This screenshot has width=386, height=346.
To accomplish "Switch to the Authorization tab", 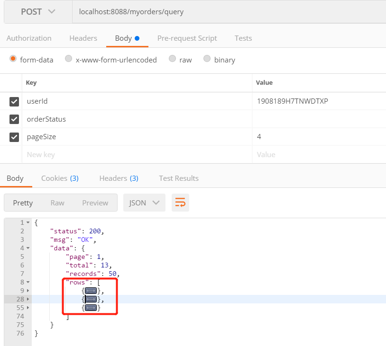I will [29, 38].
